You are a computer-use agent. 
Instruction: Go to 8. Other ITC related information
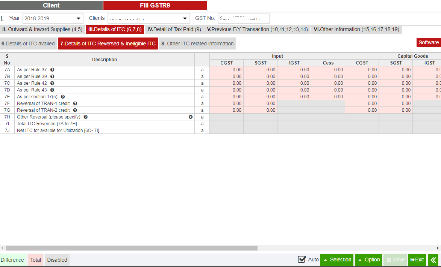(197, 43)
